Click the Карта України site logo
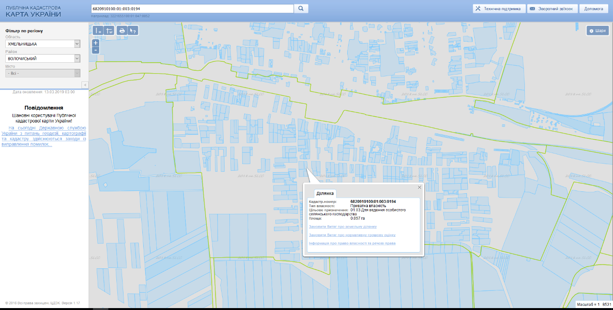The image size is (613, 310). (x=34, y=11)
